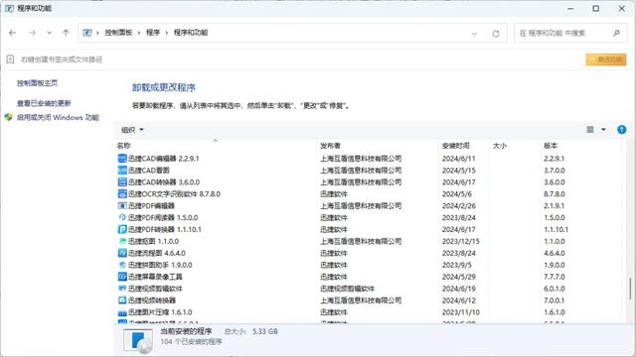Click the 迅捷视频剪辑软件 program icon
Viewport: 636px width, 357px height.
(x=122, y=289)
